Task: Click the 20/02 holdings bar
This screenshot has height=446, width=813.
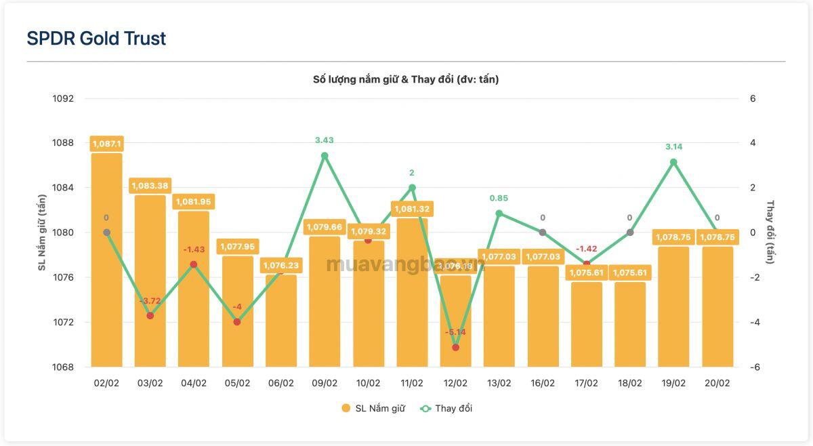Action: coord(717,306)
